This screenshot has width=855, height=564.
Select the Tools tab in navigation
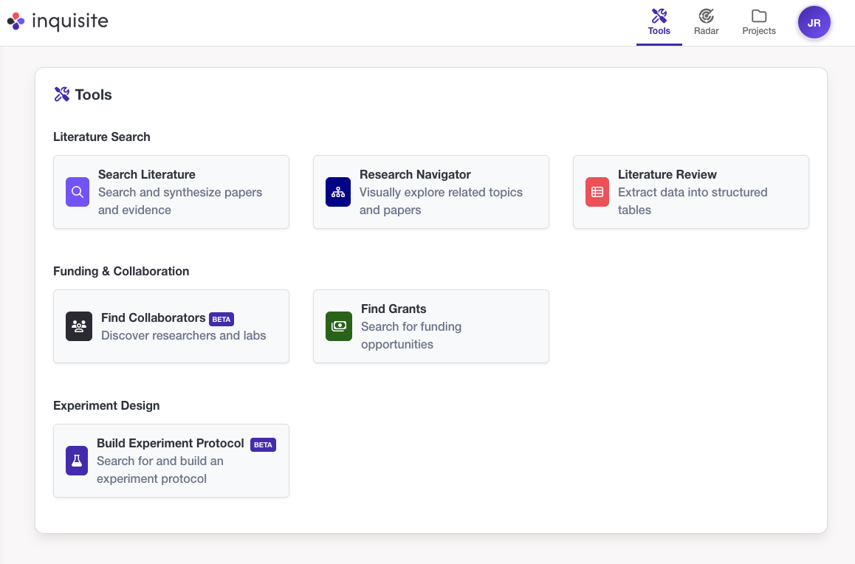click(659, 22)
